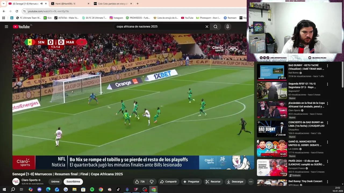Open Microsoft Edge from taskbar
This screenshot has width=344, height=193.
48,190
